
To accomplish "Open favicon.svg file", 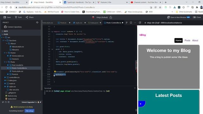I will click(12, 96).
